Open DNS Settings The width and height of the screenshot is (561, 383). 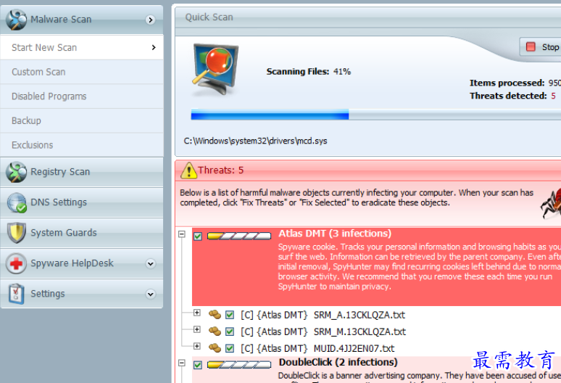82,202
